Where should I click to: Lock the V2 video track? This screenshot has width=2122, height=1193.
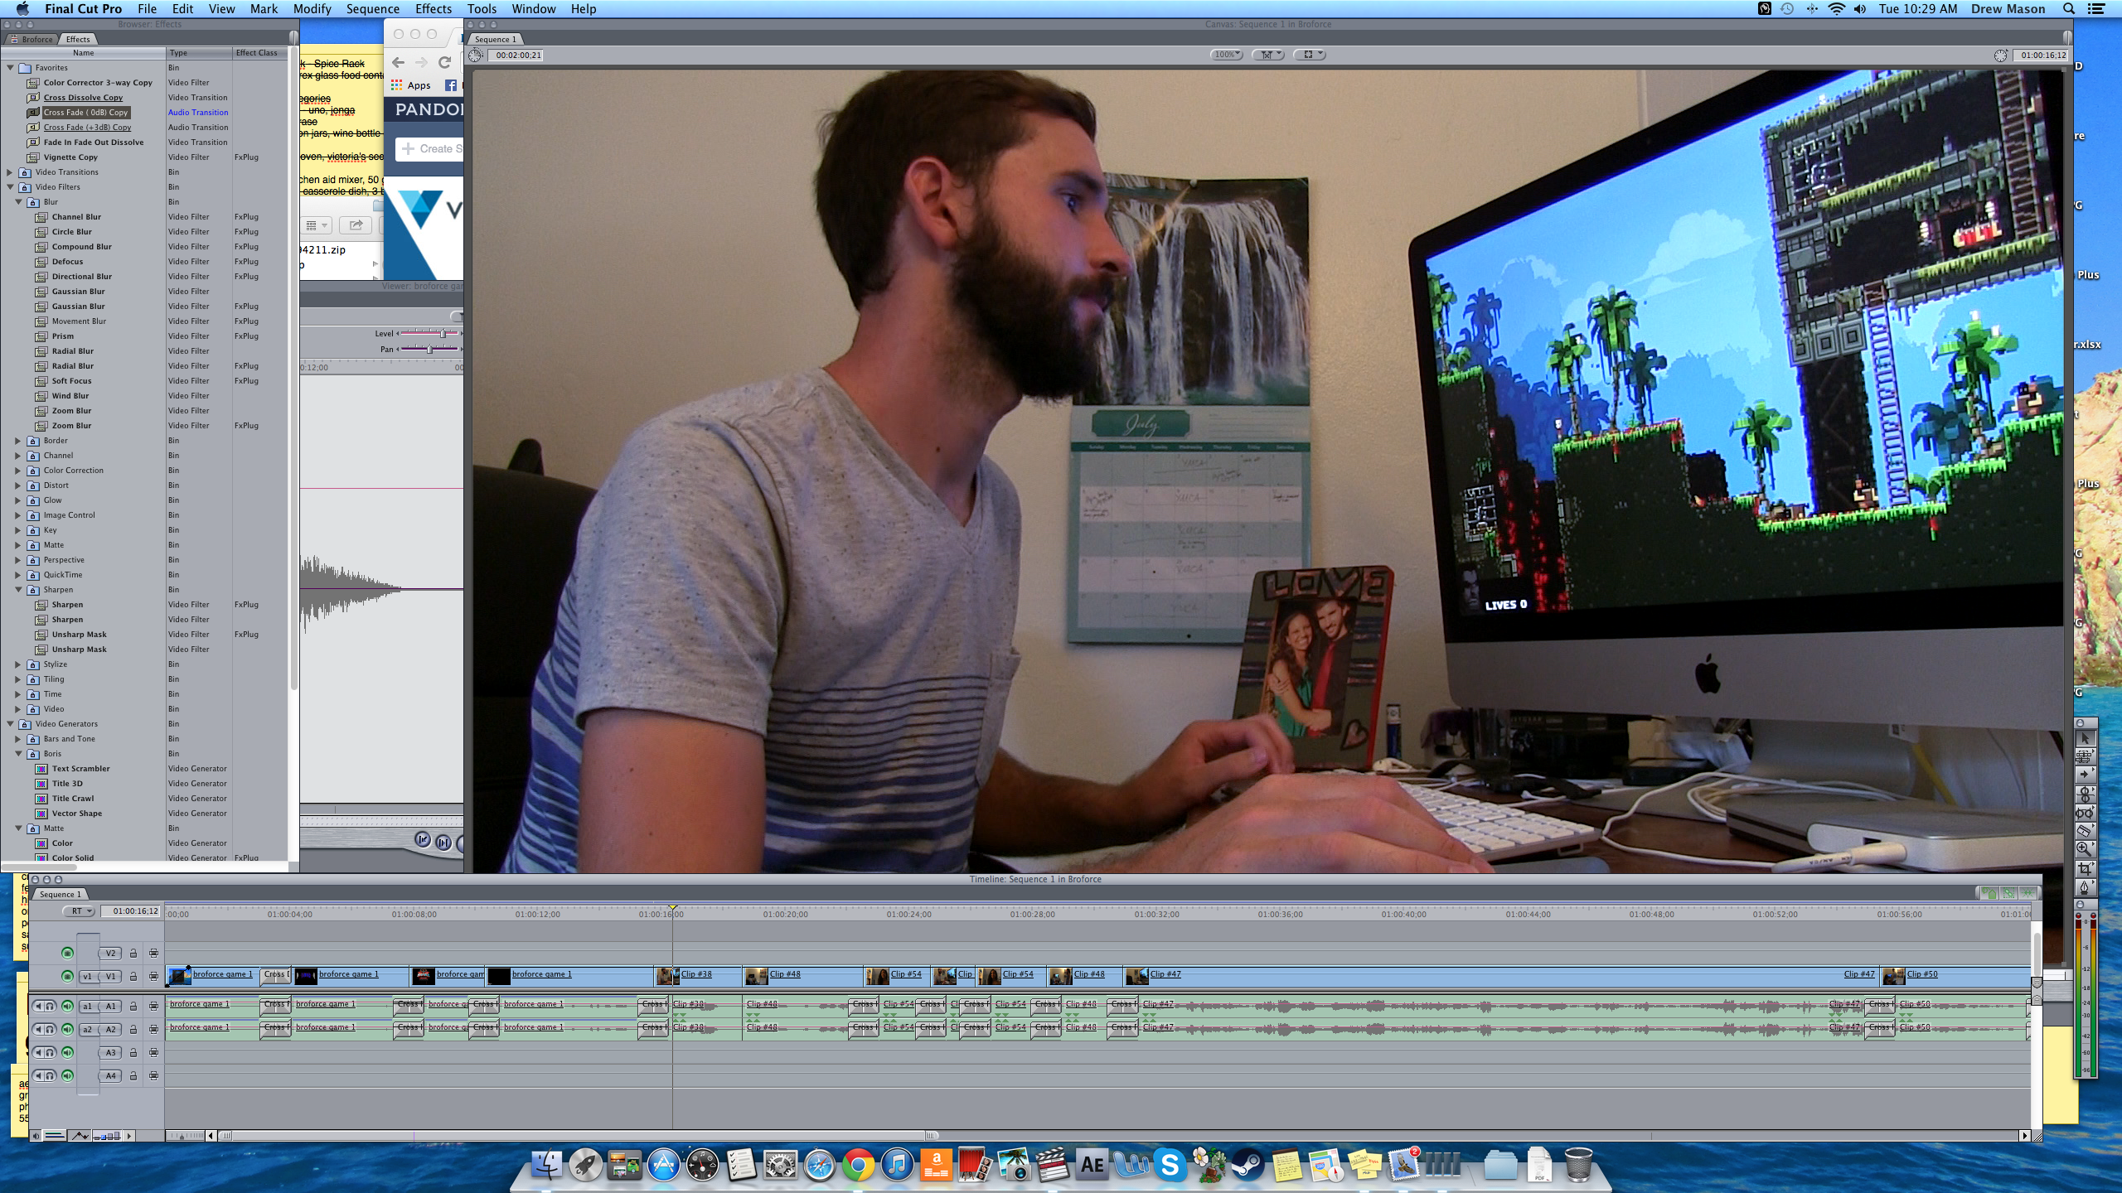coord(133,953)
